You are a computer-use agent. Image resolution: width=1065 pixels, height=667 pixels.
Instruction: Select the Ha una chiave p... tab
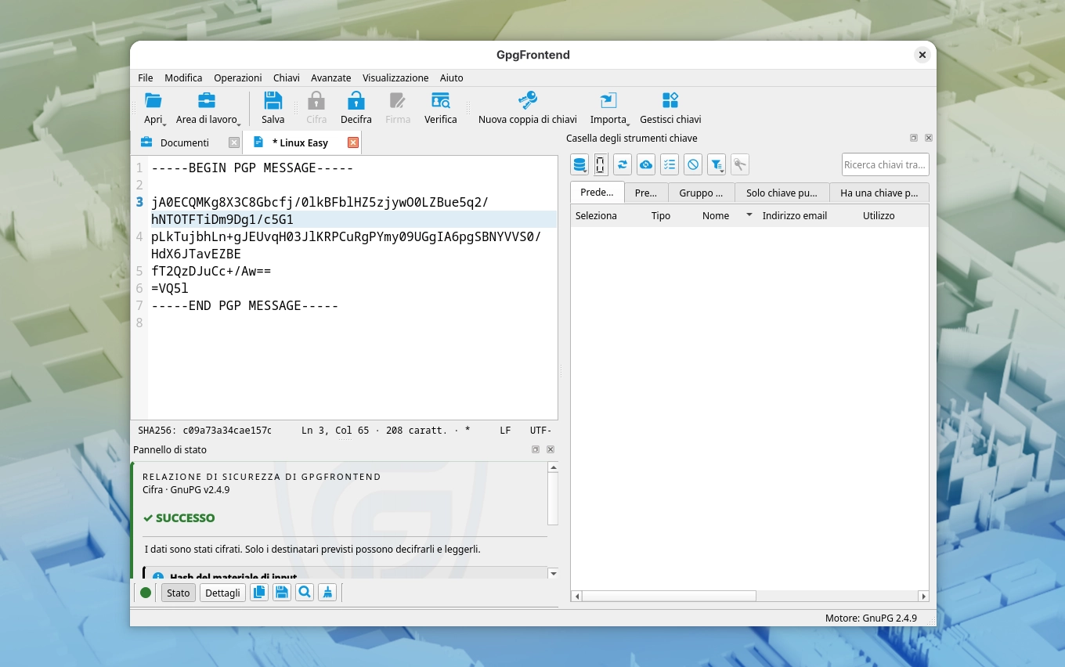click(x=879, y=193)
